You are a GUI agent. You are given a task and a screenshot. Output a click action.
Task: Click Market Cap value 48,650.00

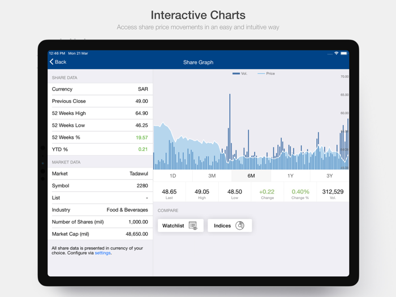tap(137, 234)
